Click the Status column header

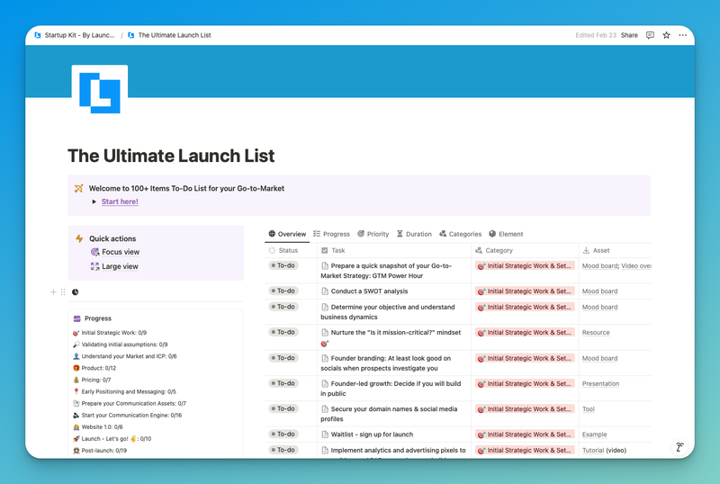tap(291, 251)
